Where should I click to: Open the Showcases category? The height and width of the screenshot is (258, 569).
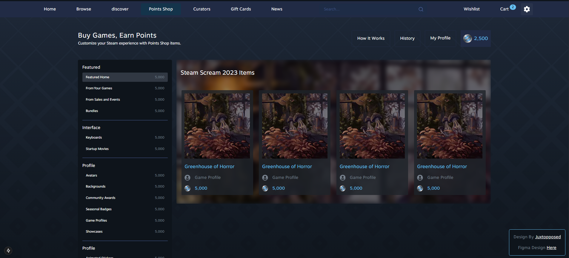click(x=125, y=232)
